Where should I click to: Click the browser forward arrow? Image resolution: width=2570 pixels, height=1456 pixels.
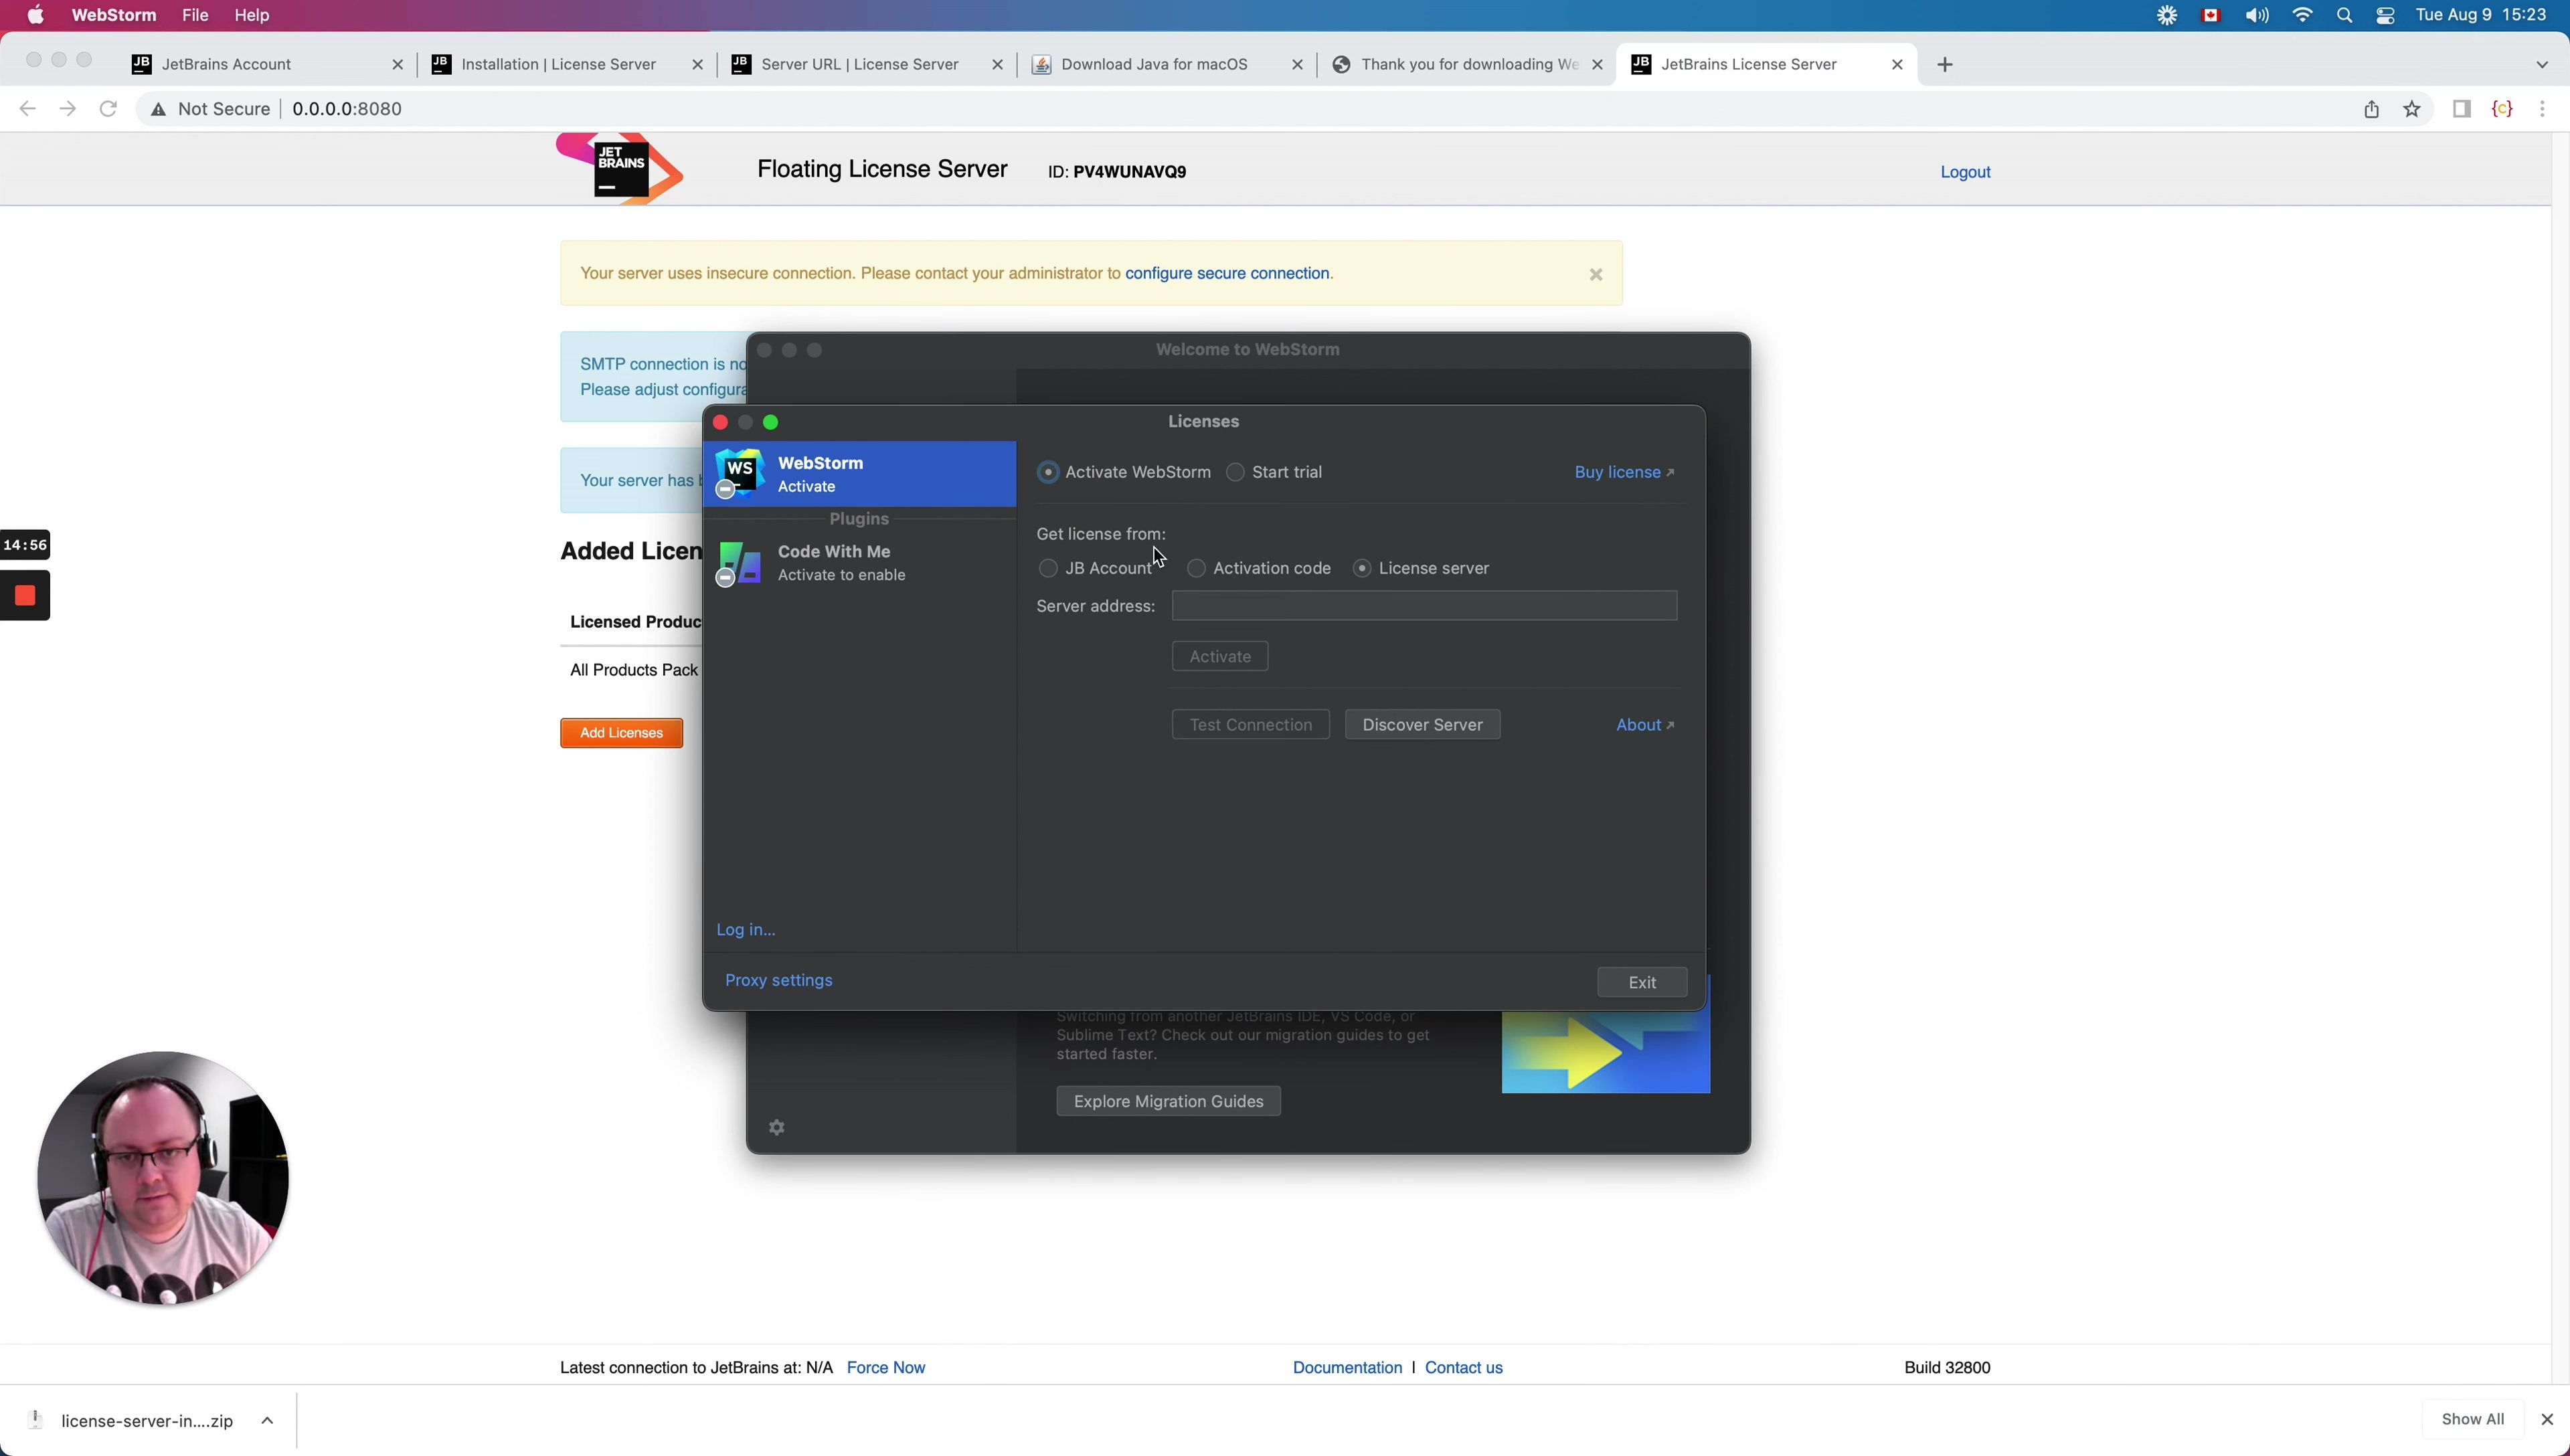[x=67, y=109]
